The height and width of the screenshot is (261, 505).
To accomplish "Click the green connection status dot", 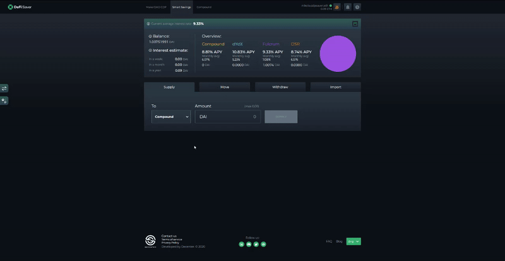I will click(331, 6).
